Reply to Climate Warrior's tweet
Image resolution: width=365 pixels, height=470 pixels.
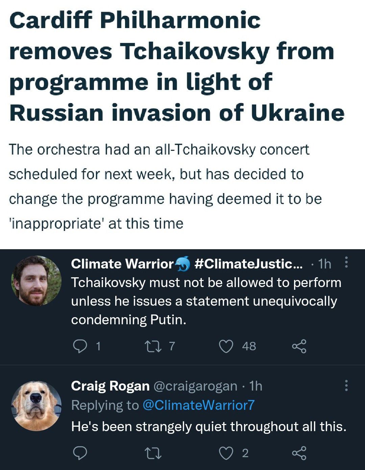80,346
